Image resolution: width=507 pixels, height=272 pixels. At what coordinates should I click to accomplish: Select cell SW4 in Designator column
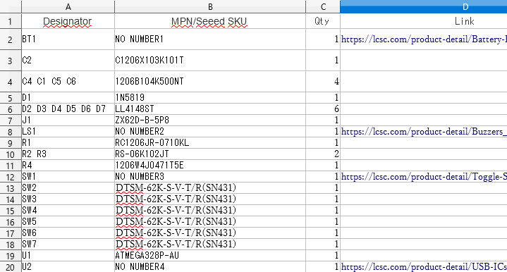pyautogui.click(x=68, y=211)
